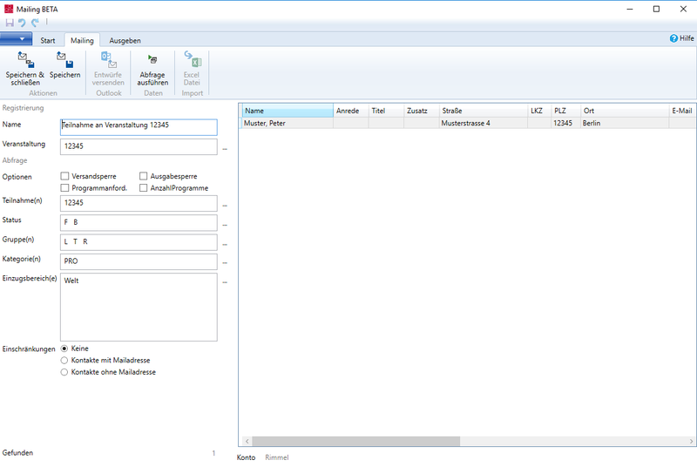Import via Excel Datei icon
This screenshot has width=697, height=467.
(193, 59)
